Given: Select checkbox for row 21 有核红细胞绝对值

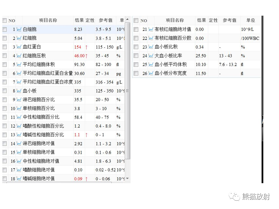Looking at the screenshot, I should tap(136, 29).
